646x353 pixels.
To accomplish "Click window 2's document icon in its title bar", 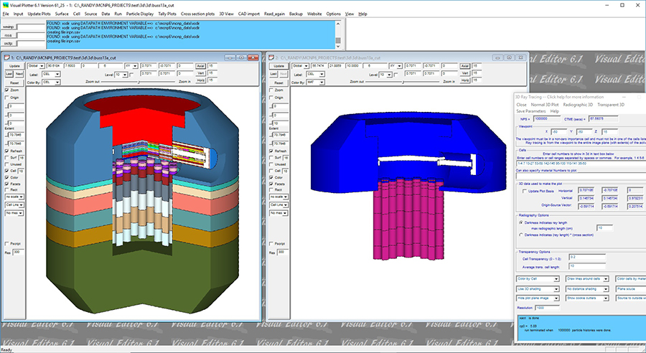I will [x=271, y=57].
